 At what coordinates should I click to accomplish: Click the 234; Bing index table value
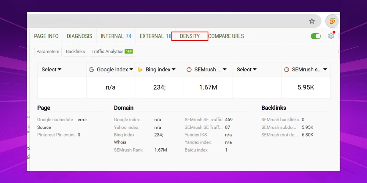[x=159, y=87]
